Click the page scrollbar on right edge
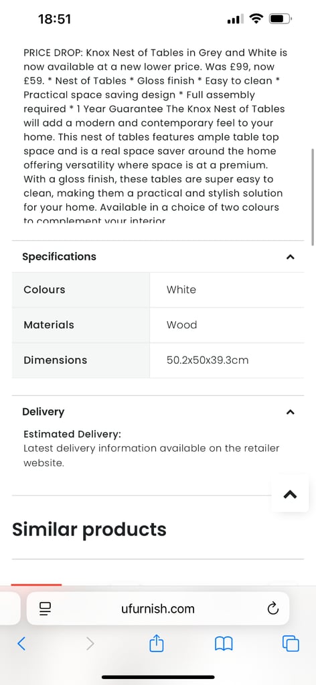The image size is (316, 685). [313, 197]
